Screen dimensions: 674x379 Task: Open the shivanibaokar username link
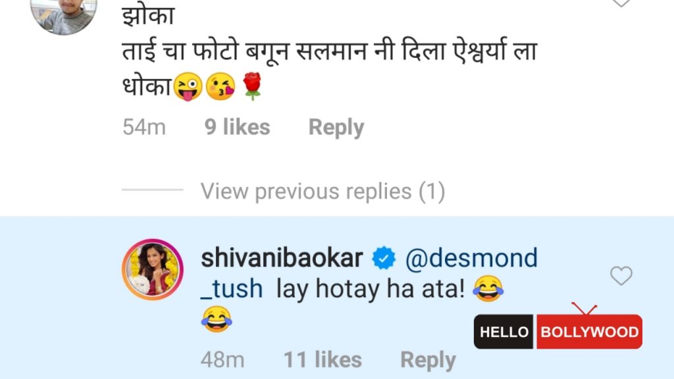coord(282,258)
